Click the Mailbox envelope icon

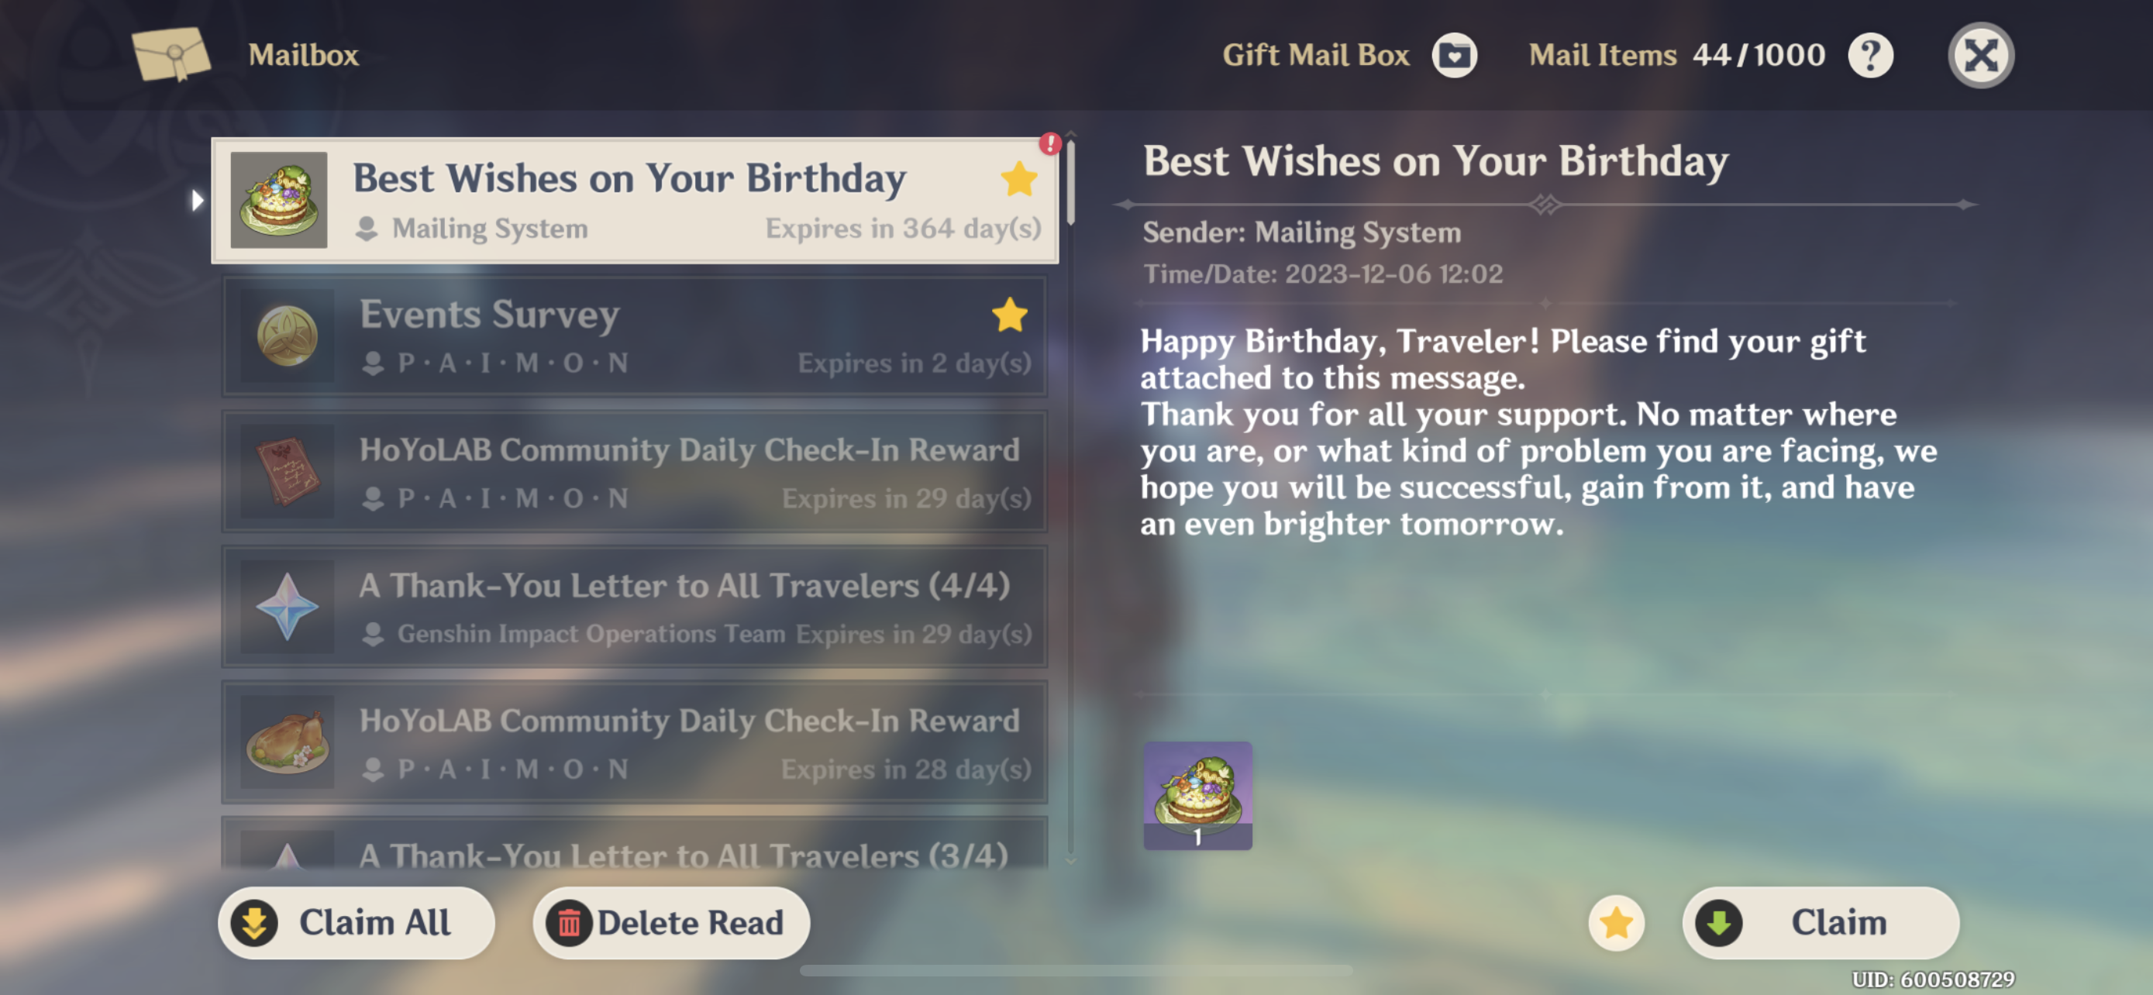[171, 54]
